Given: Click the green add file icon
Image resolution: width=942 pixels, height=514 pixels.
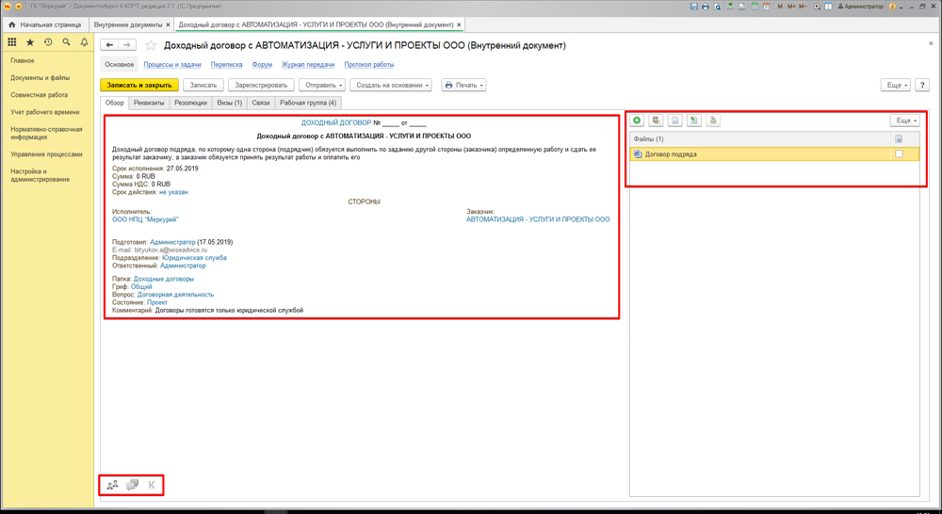Looking at the screenshot, I should 637,120.
